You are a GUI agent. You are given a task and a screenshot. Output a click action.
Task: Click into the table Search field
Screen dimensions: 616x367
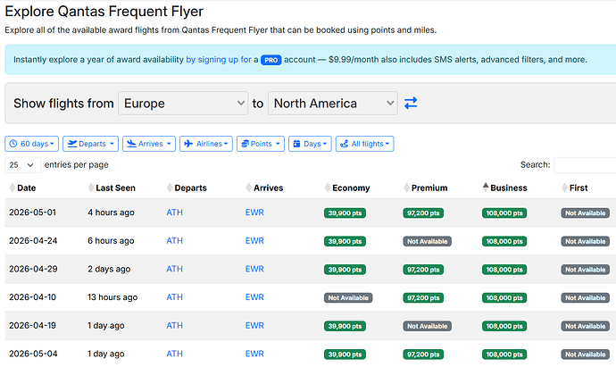pos(584,165)
